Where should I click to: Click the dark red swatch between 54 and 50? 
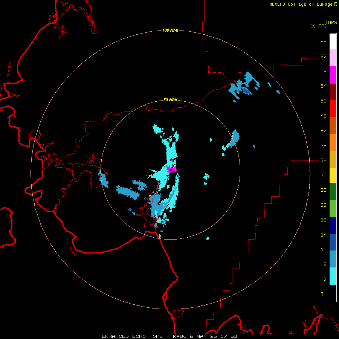click(333, 92)
